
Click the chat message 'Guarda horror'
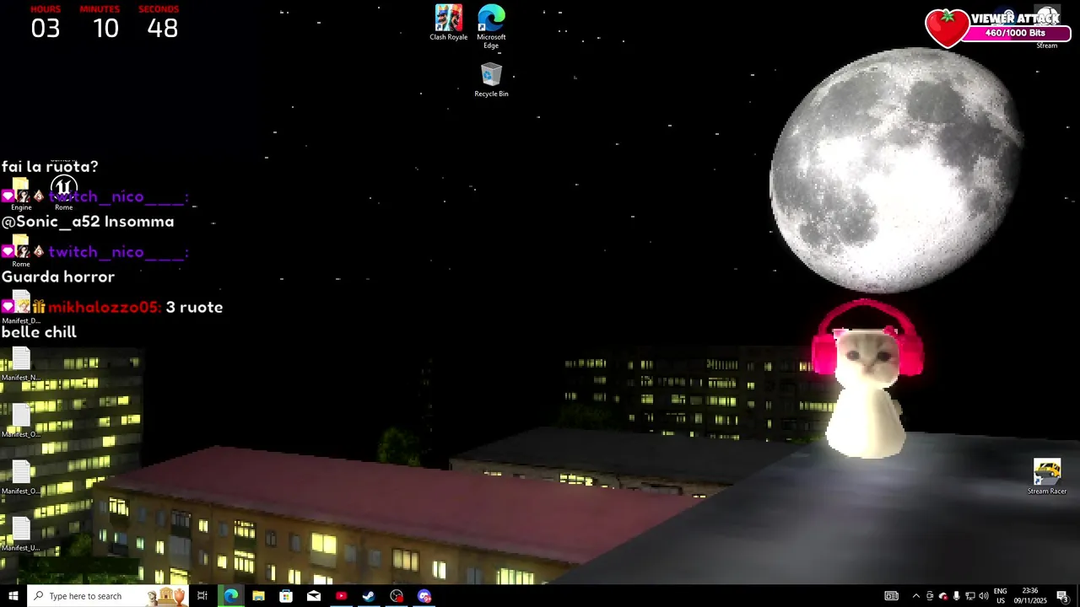pyautogui.click(x=58, y=277)
